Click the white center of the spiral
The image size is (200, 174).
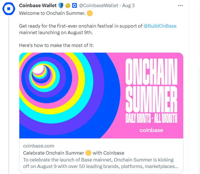pyautogui.click(x=38, y=69)
